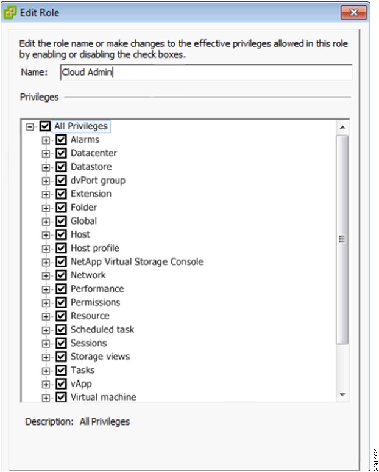Screen dimensions: 379x472
Task: Toggle the Extension checkbox
Action: [x=62, y=194]
